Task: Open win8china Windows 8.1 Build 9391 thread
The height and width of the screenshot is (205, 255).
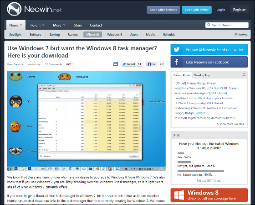Action: (207, 88)
